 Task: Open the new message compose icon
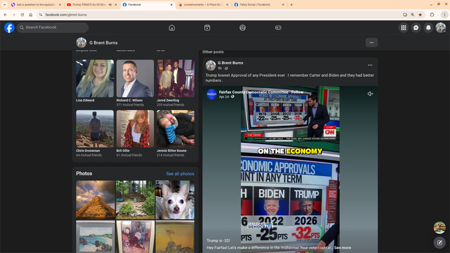click(440, 243)
